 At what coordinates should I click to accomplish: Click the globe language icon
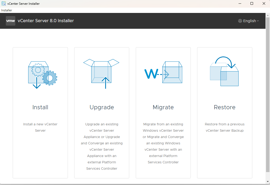pyautogui.click(x=240, y=21)
